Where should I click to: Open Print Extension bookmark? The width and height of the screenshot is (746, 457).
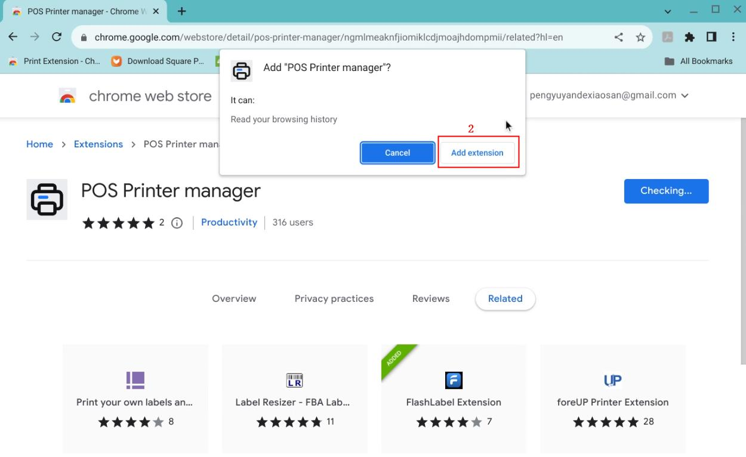click(x=54, y=61)
